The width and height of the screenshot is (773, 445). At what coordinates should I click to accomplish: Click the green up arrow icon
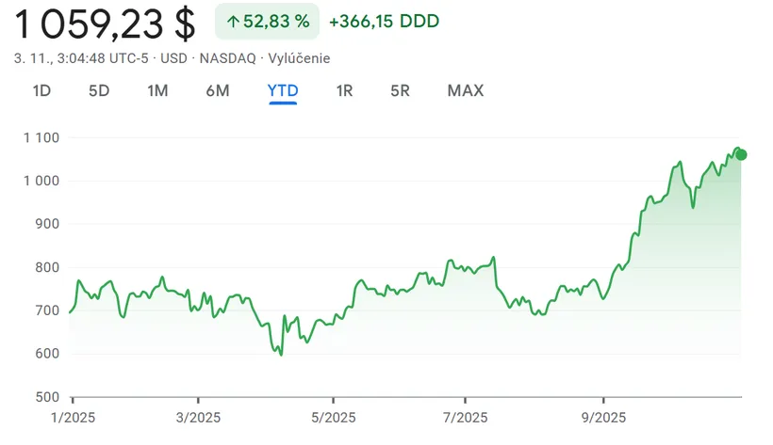click(x=233, y=22)
